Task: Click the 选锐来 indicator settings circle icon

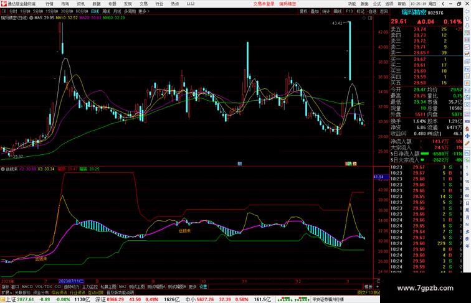Action: pyautogui.click(x=3, y=169)
